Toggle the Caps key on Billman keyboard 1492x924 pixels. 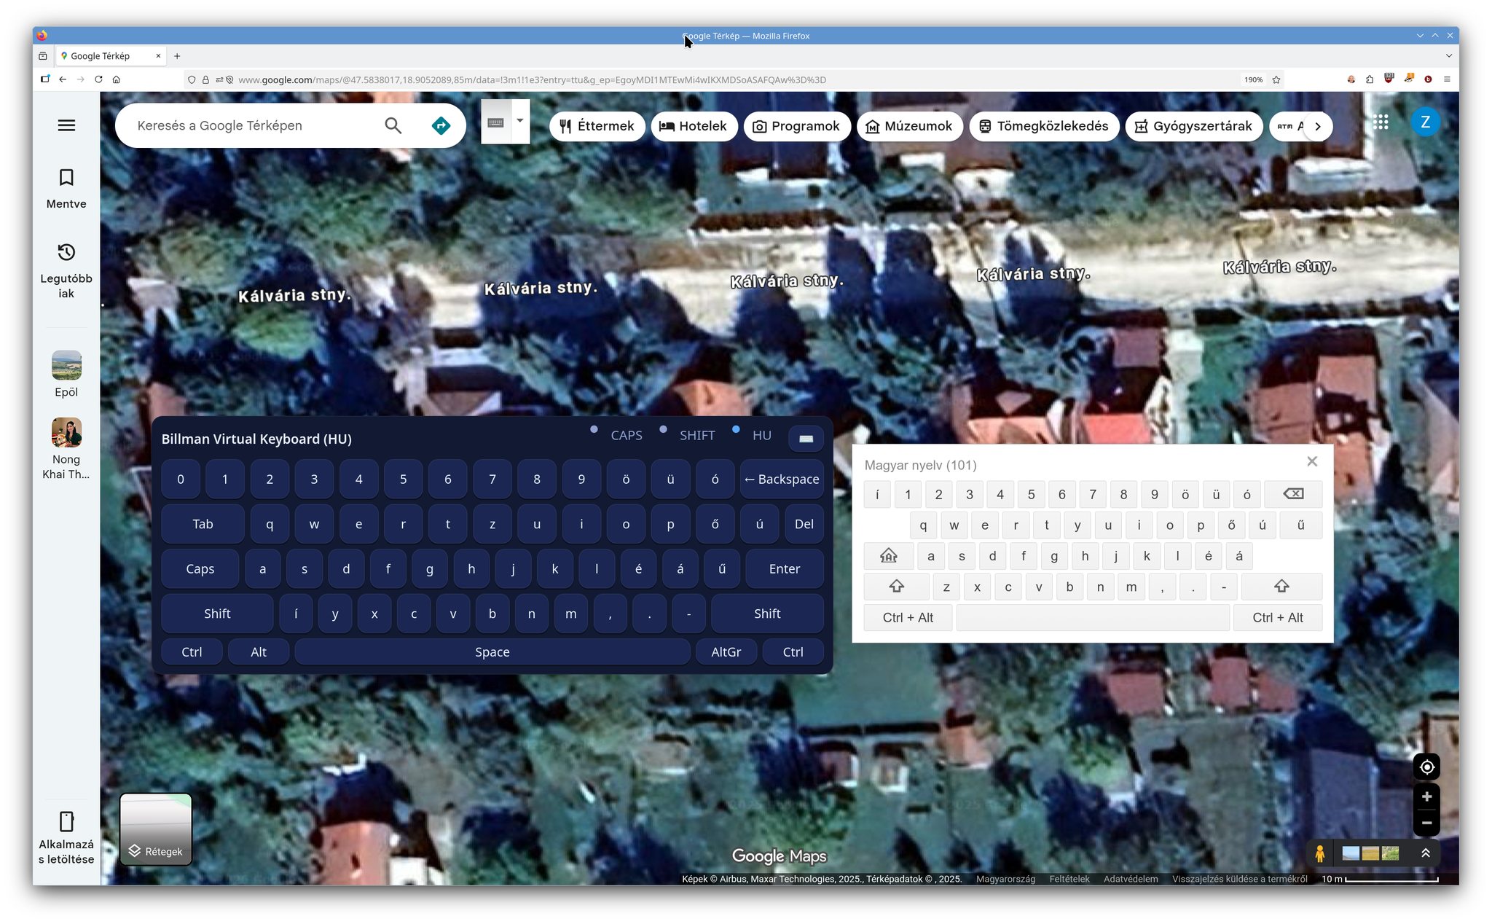tap(200, 569)
